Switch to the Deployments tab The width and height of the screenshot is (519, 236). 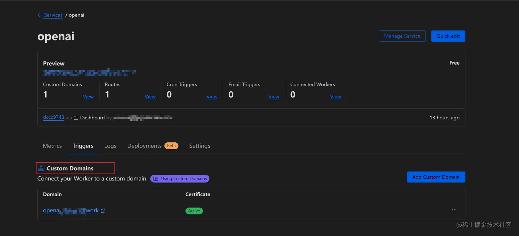click(x=145, y=146)
